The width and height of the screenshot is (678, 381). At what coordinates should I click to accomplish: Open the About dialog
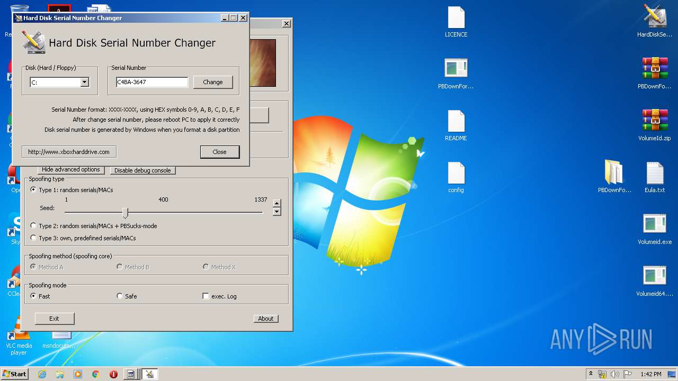[x=266, y=319]
